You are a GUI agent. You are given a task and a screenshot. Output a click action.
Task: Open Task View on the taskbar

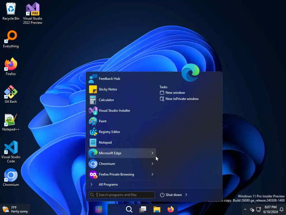(x=143, y=209)
